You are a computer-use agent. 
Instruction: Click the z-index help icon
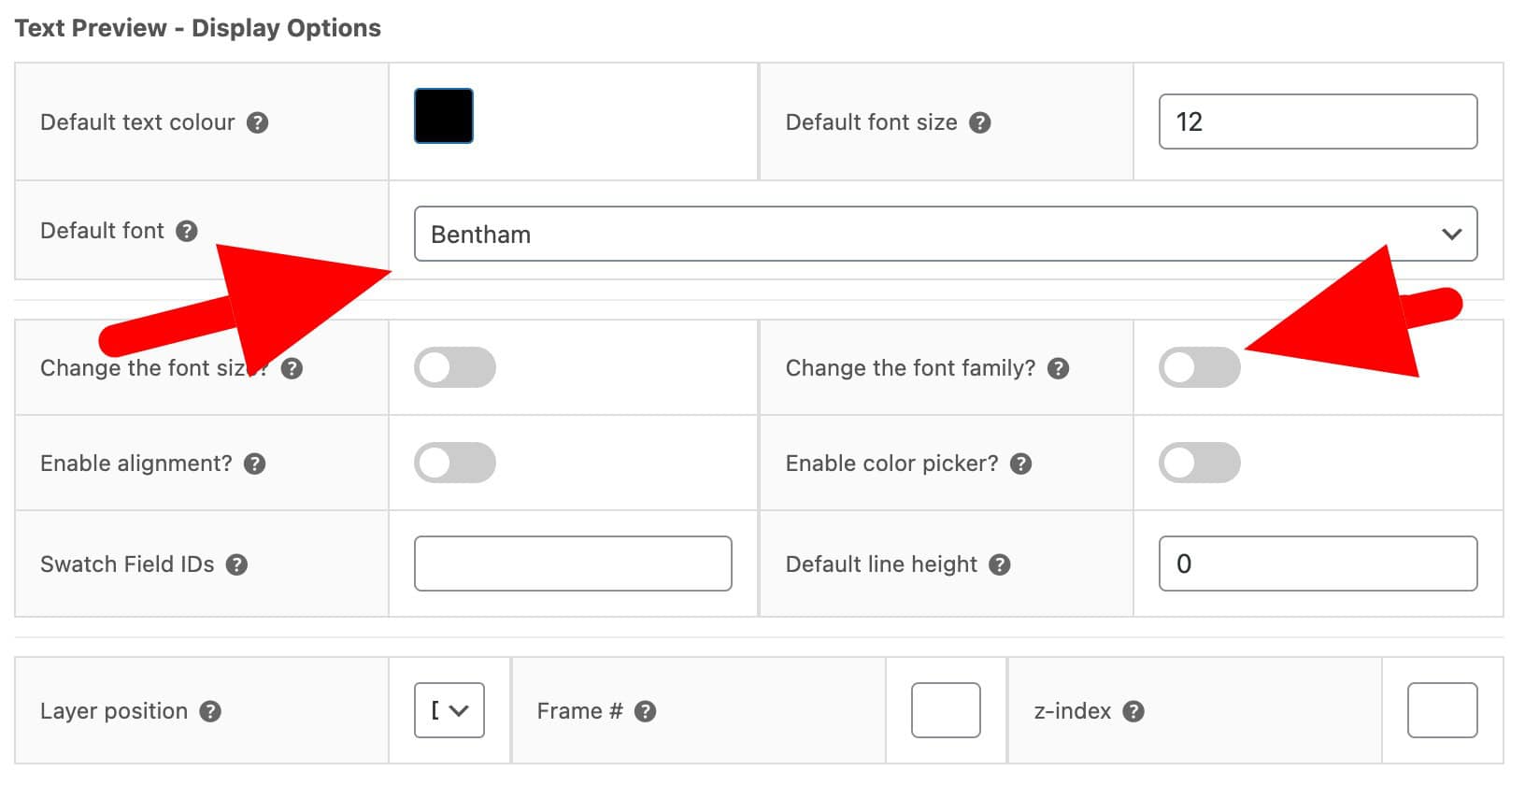(x=1133, y=710)
